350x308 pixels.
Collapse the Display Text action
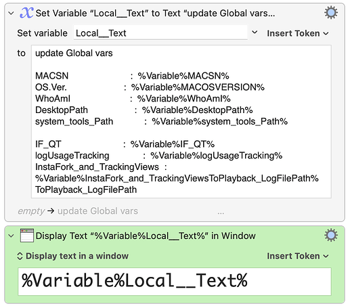11,236
